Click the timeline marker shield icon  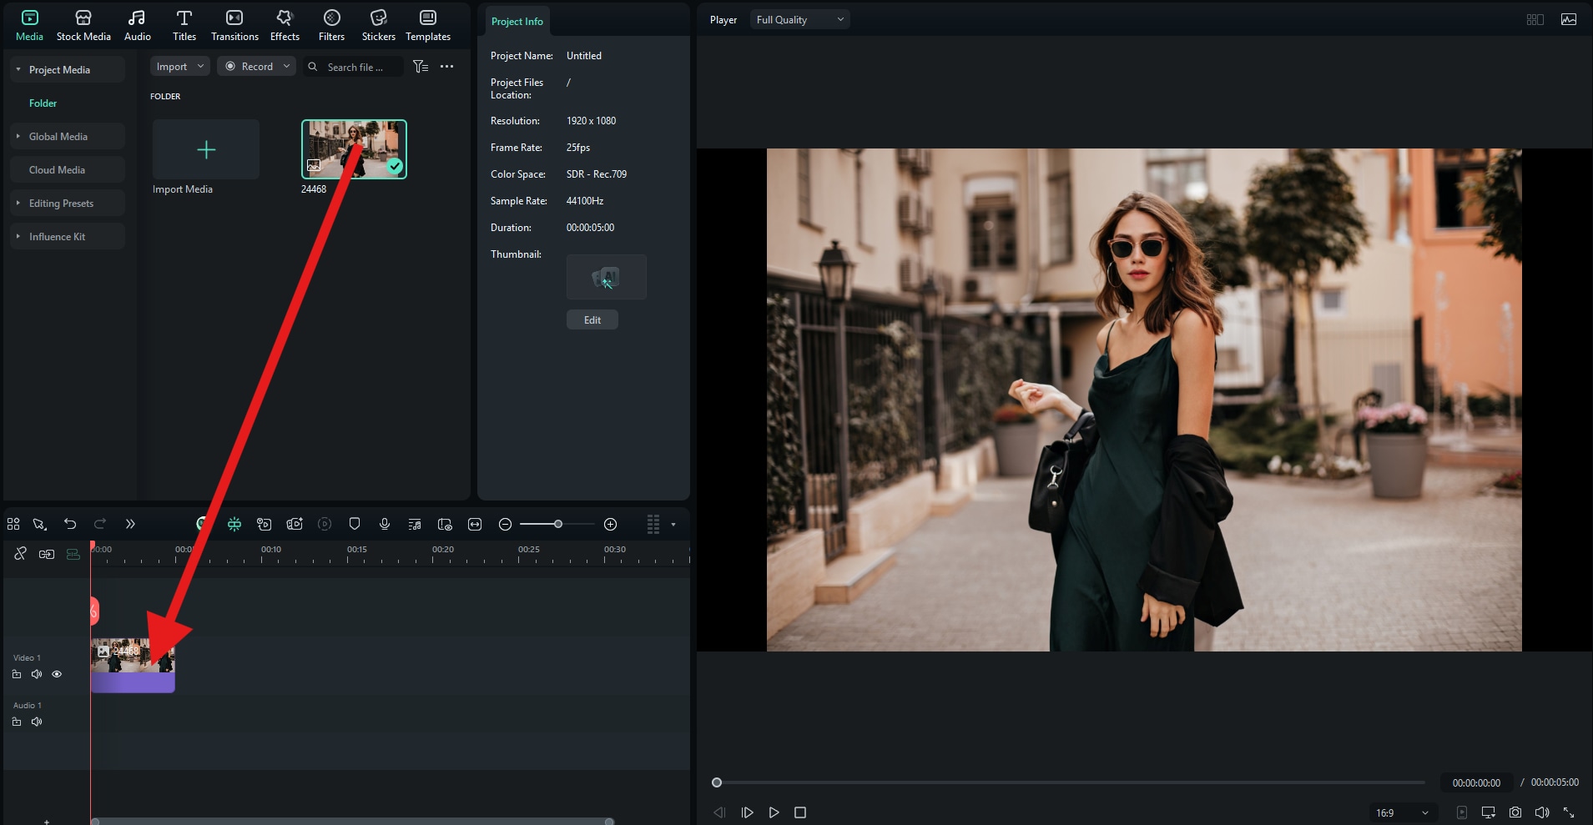click(355, 524)
